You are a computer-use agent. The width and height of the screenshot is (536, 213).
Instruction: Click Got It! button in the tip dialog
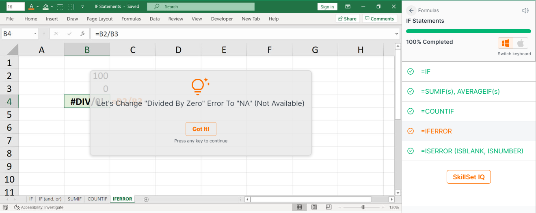[201, 129]
